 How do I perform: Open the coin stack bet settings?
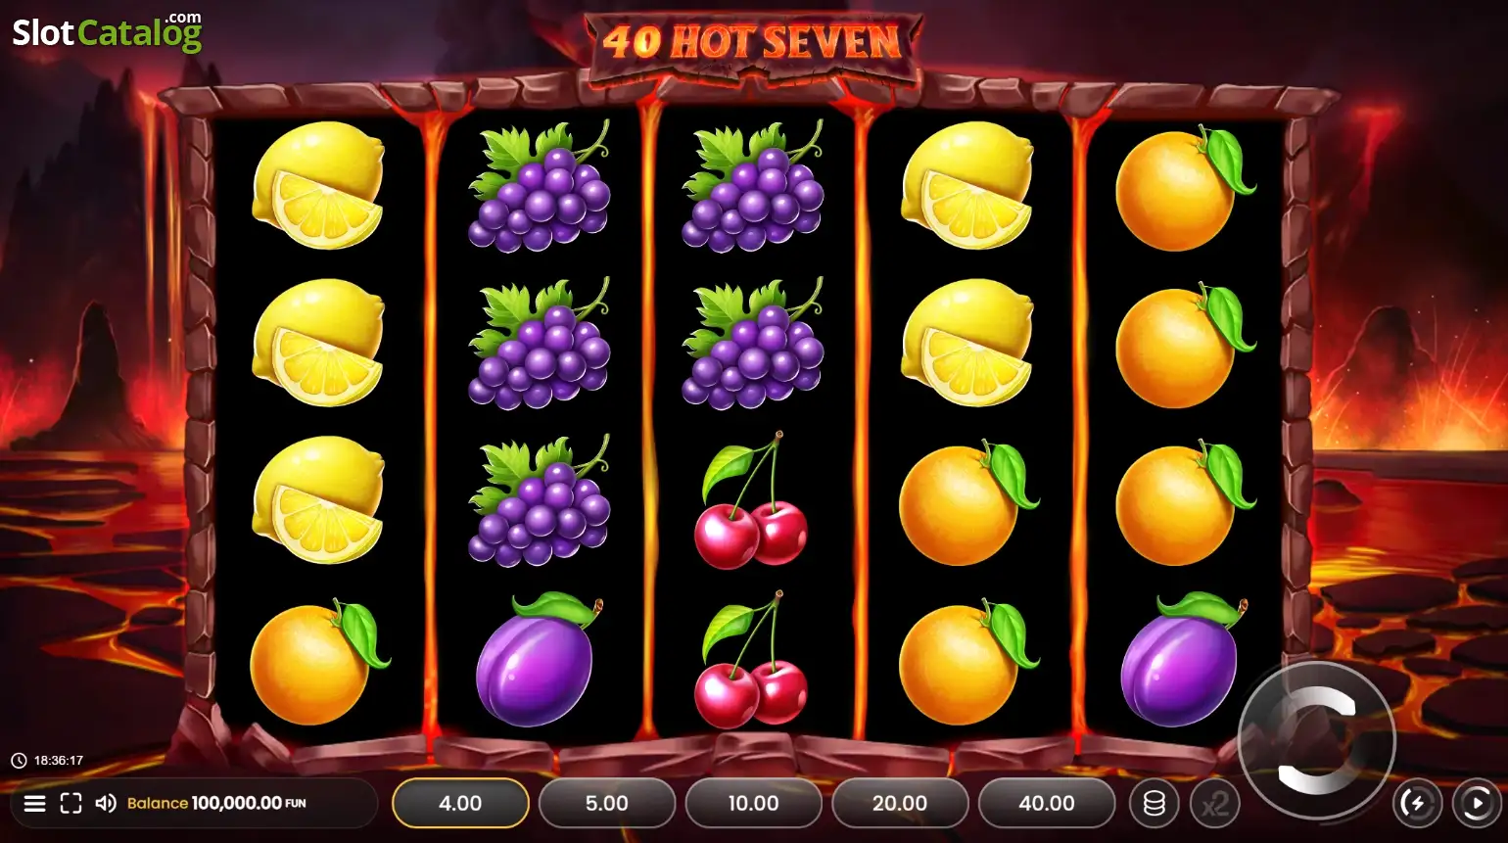tap(1155, 804)
